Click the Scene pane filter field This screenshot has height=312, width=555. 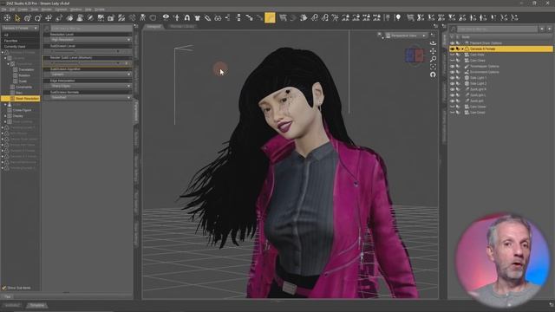point(497,29)
